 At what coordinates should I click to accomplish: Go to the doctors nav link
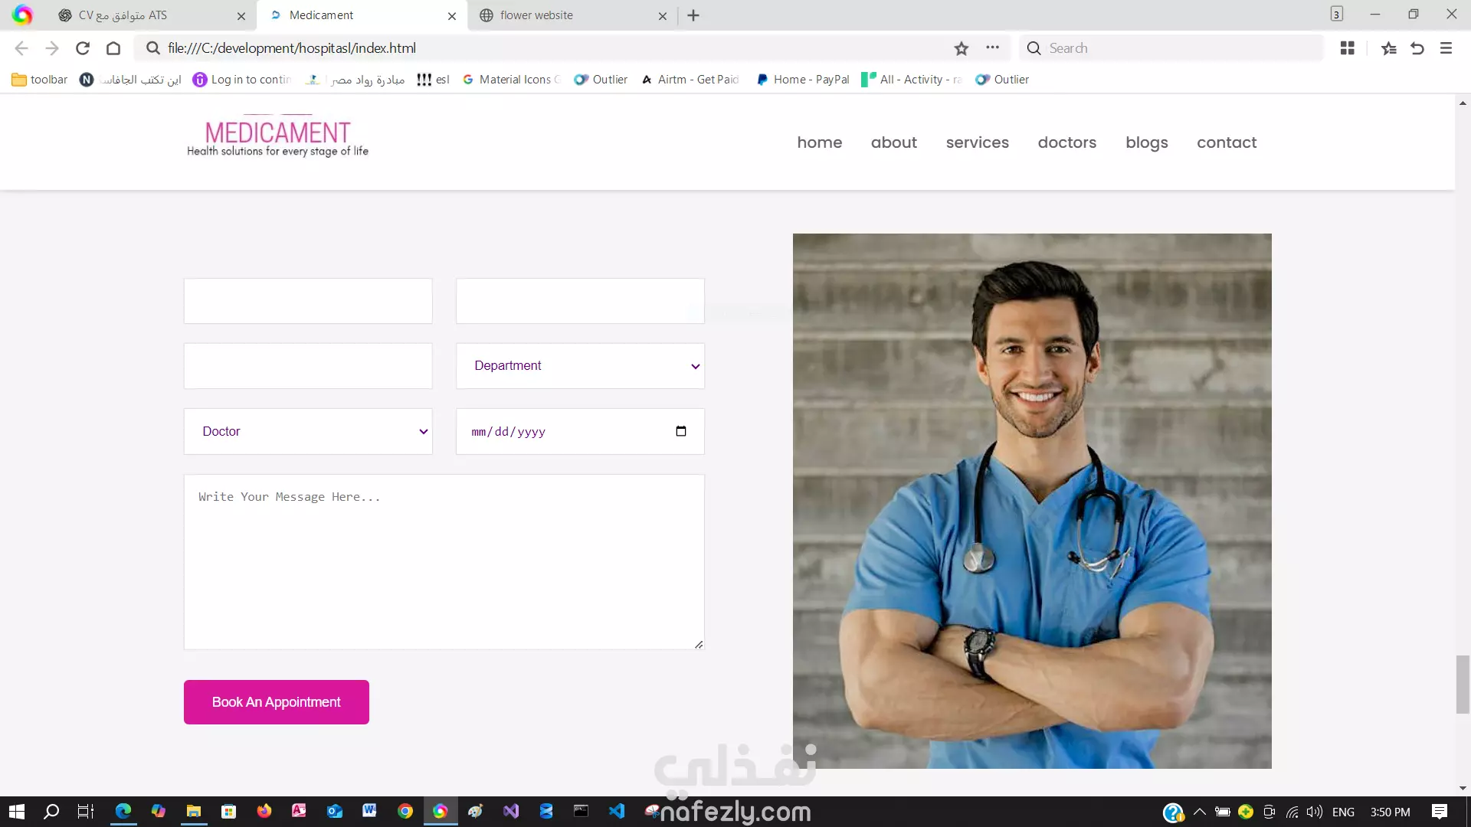[x=1066, y=142]
